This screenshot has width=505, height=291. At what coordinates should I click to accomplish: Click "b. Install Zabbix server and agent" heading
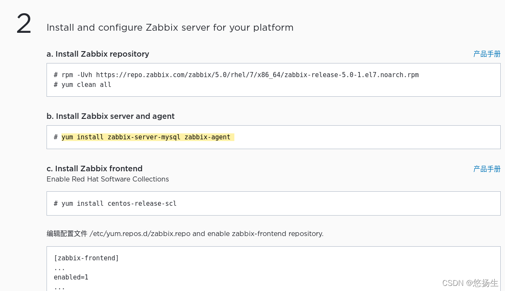[x=111, y=116]
